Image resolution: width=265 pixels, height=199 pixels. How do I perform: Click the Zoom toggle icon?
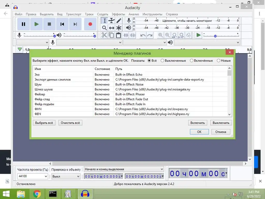189,35
